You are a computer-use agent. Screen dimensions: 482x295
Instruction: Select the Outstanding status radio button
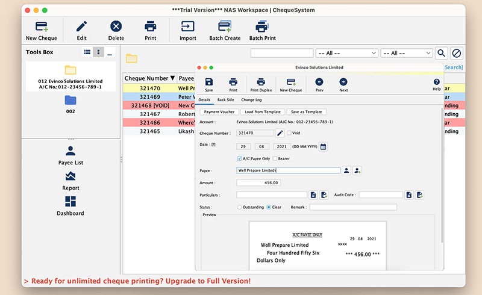point(239,207)
